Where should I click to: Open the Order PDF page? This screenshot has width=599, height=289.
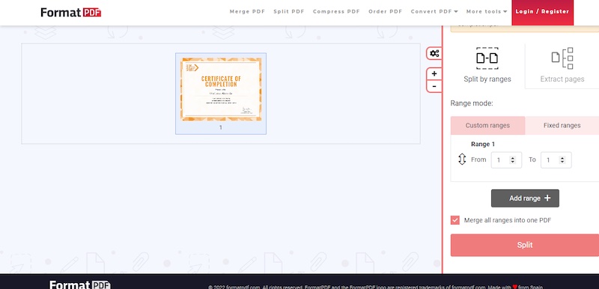[385, 11]
